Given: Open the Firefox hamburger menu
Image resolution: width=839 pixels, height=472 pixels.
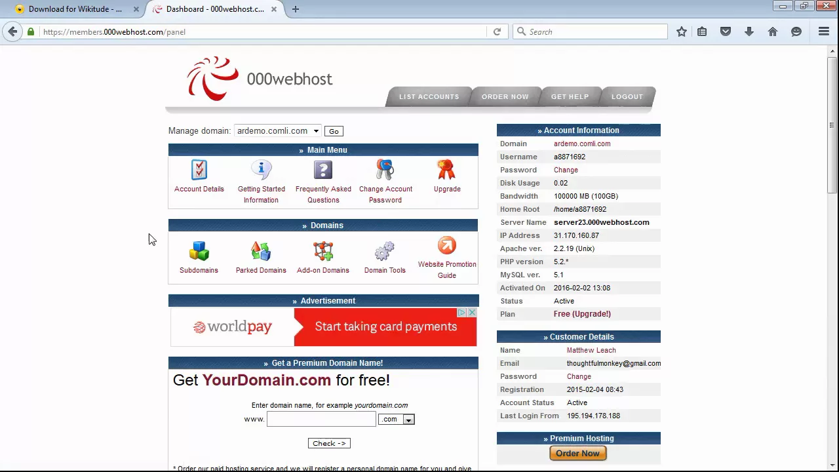Looking at the screenshot, I should point(824,31).
